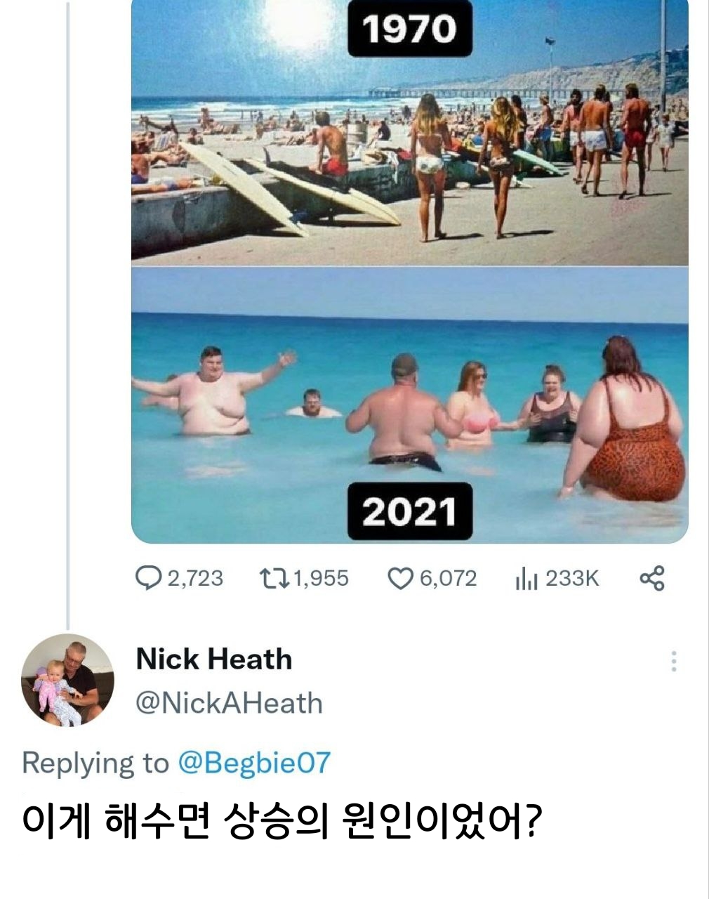Open the three-dot more options menu
The width and height of the screenshot is (709, 899).
point(673,661)
